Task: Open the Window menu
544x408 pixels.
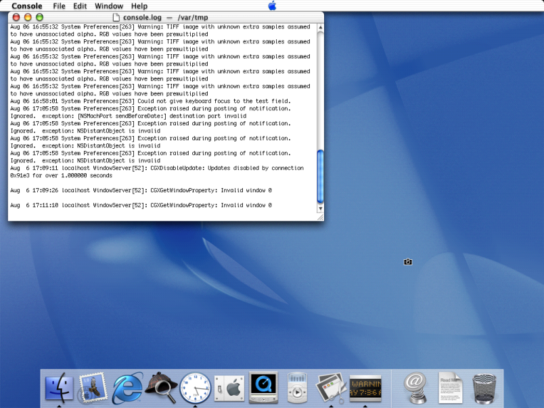Action: point(108,6)
